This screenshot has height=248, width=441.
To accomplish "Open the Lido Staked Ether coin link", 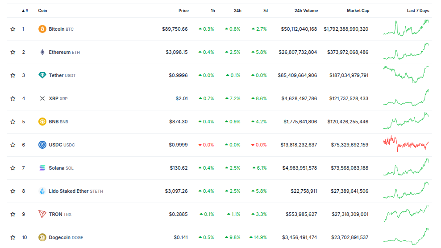I will pyautogui.click(x=69, y=191).
